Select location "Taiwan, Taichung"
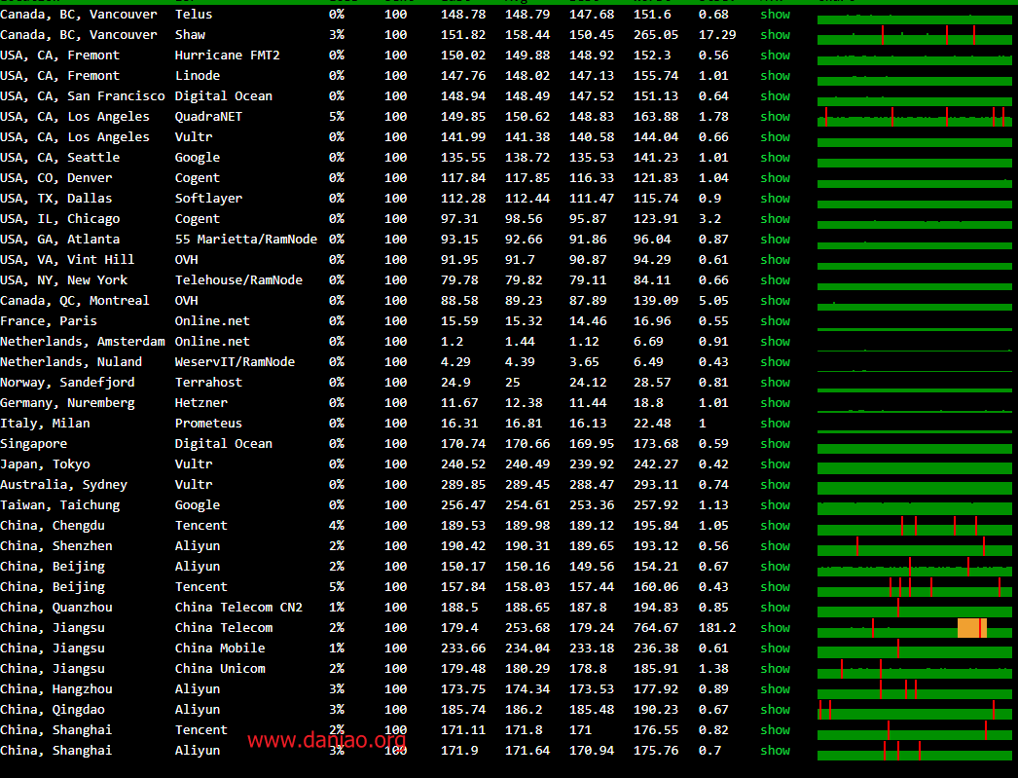 pyautogui.click(x=59, y=505)
